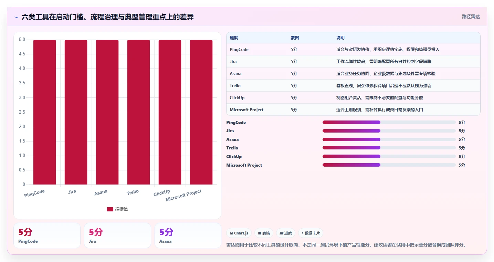Click the lightning icon beside the page title
494x262 pixels.
16,17
